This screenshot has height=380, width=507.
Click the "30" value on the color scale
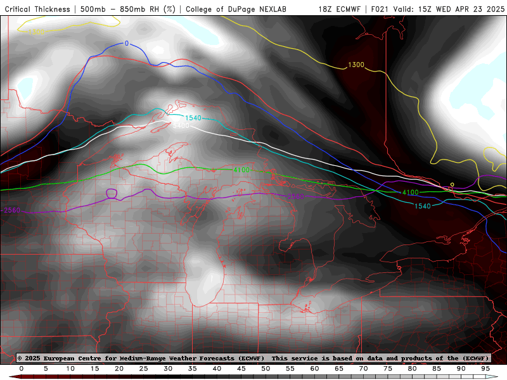[x=168, y=369]
